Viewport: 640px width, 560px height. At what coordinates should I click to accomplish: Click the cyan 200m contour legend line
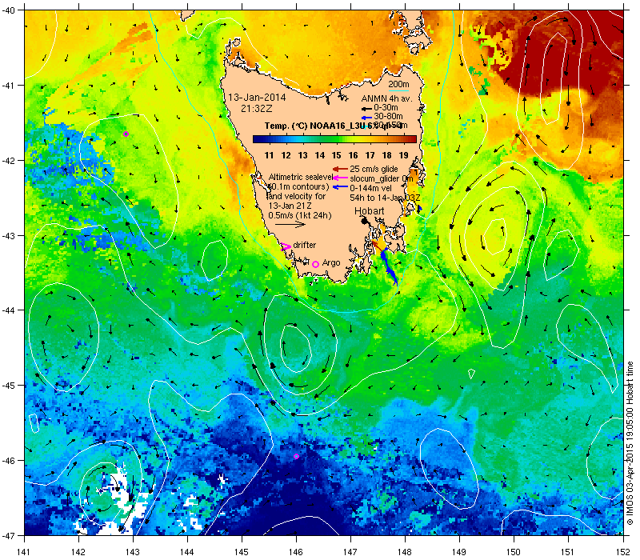(398, 90)
